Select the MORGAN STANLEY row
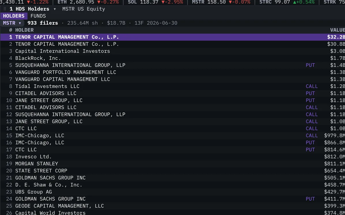 pos(172,163)
